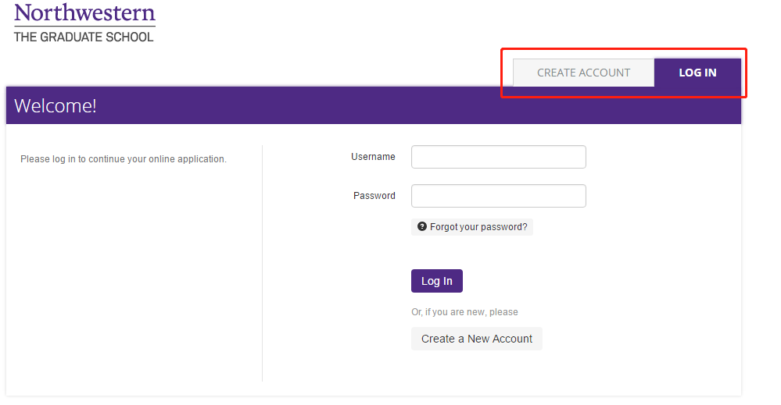
Task: Focus the Password input box
Action: pyautogui.click(x=498, y=196)
